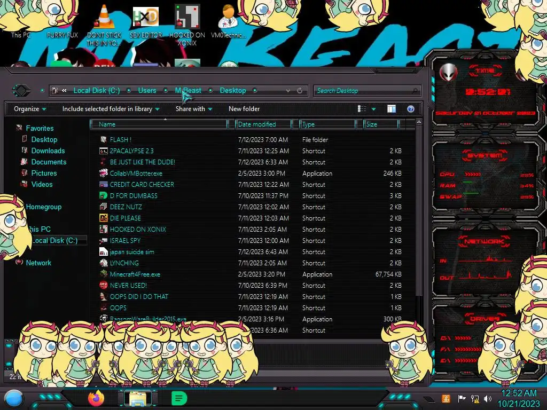Image resolution: width=547 pixels, height=410 pixels.
Task: Click the File Explorer taskbar button
Action: pos(138,398)
